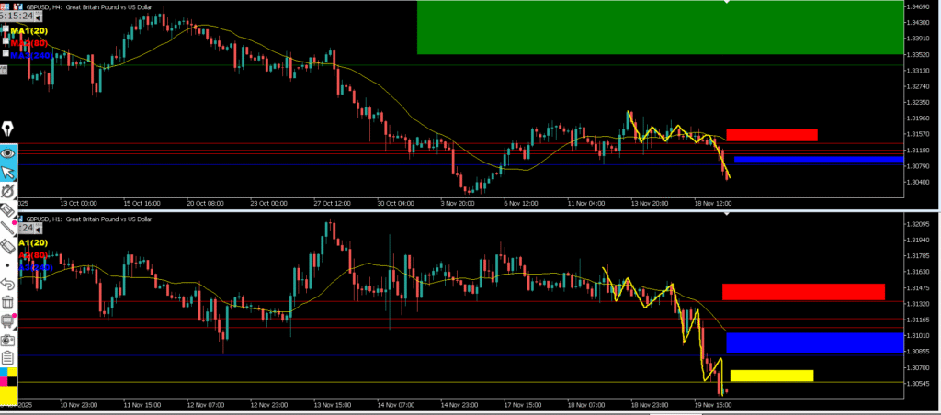The height and width of the screenshot is (415, 941).
Task: Open the whiteboard screen icon
Action: pyautogui.click(x=8, y=320)
